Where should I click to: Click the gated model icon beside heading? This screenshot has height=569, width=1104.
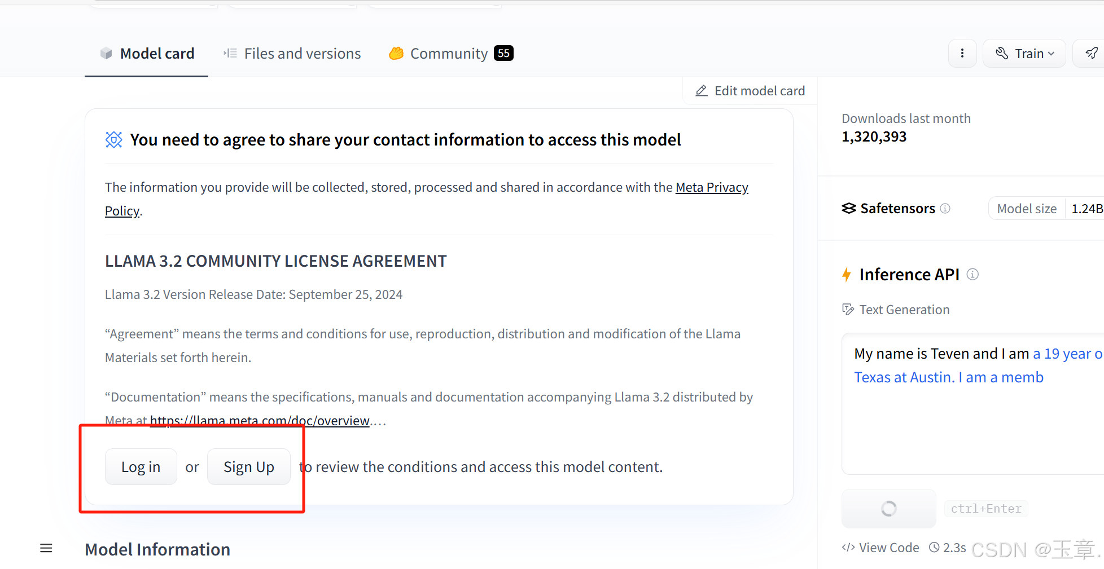114,139
